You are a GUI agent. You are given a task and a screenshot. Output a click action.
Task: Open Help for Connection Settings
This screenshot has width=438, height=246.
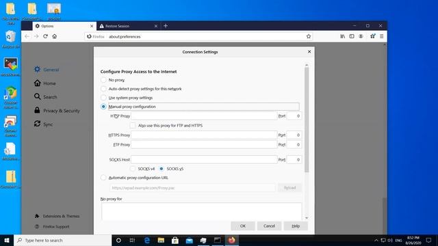point(296,226)
